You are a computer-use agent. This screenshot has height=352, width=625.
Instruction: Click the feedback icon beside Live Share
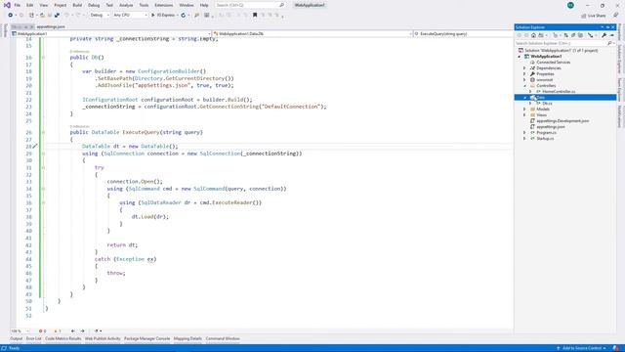pyautogui.click(x=616, y=16)
